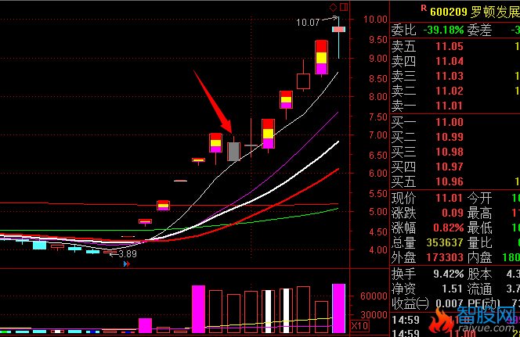
Task: Click the red R marker beside stock code
Action: tap(424, 8)
